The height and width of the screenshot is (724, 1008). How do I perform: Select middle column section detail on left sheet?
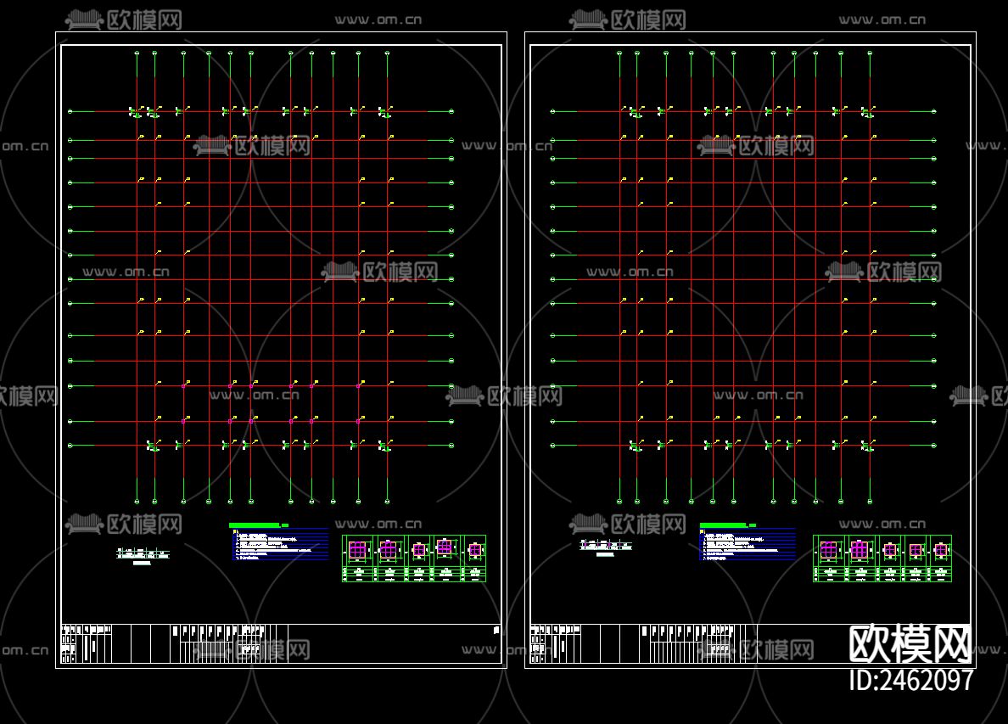[x=418, y=550]
